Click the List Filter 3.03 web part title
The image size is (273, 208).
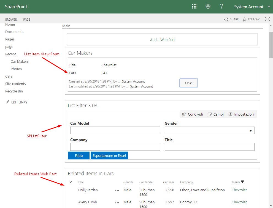point(83,105)
